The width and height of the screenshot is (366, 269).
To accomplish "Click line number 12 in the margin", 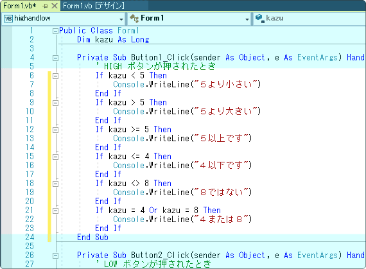I will tap(30, 129).
